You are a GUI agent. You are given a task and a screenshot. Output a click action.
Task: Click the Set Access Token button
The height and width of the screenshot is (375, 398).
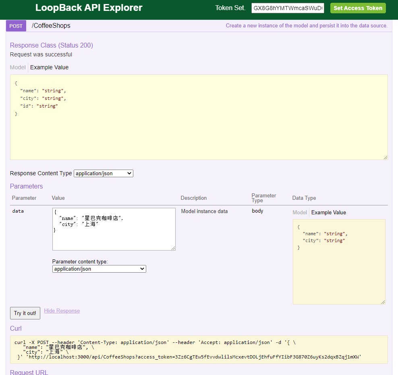pos(358,8)
